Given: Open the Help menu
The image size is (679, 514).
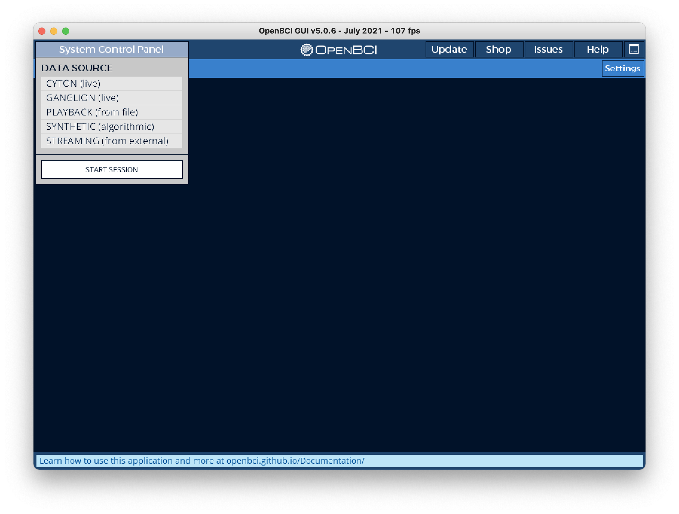Looking at the screenshot, I should tap(598, 49).
